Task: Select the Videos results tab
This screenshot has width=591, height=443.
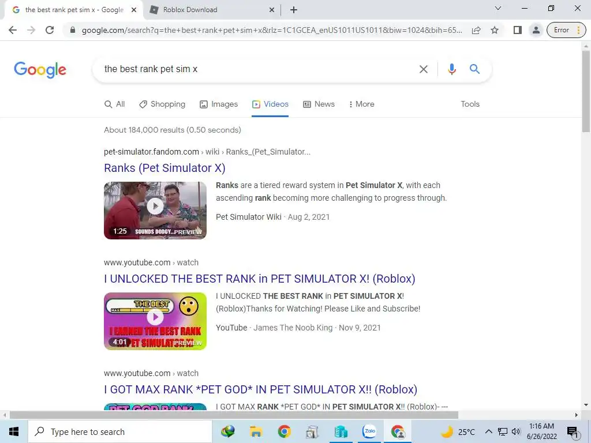Action: tap(270, 104)
